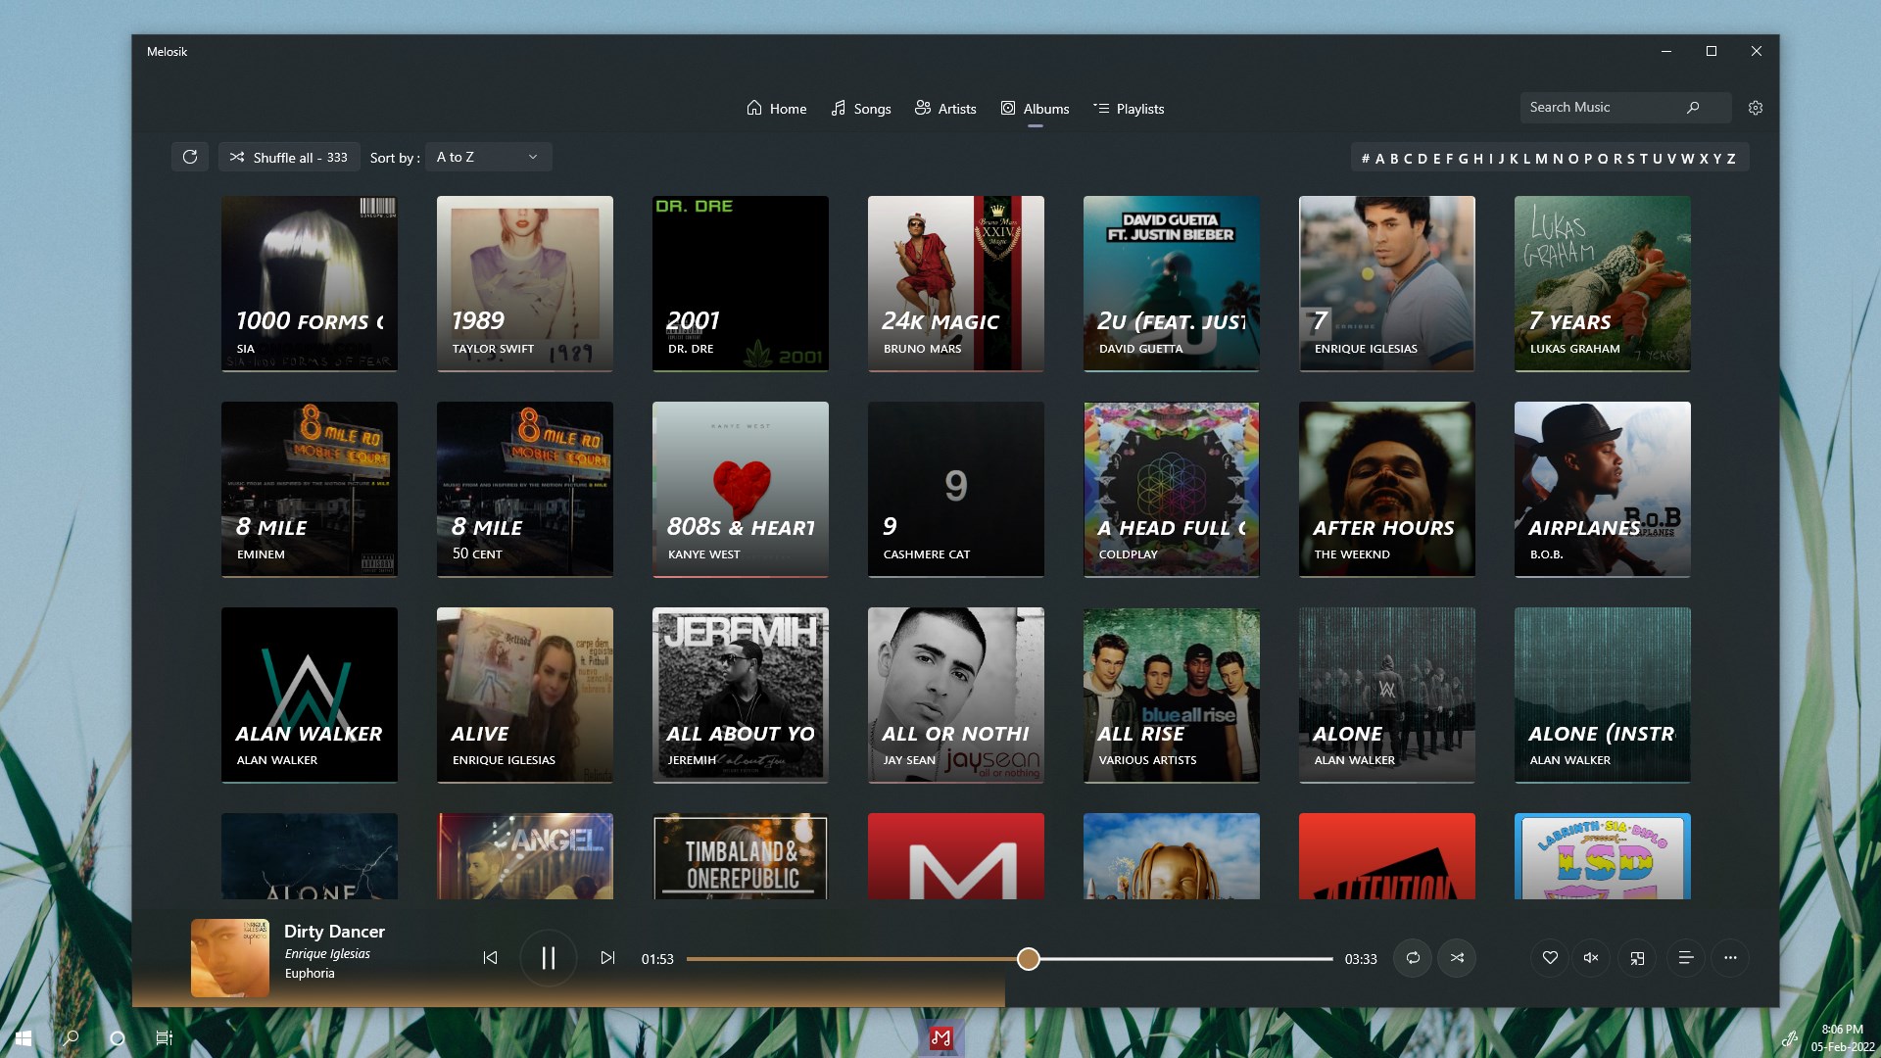Pause the current song
The height and width of the screenshot is (1058, 1881).
click(549, 958)
